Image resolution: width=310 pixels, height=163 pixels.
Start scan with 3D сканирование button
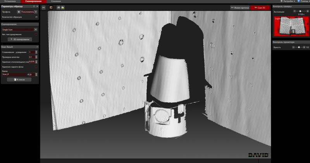click(19, 39)
